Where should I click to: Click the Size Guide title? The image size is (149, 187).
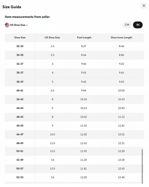click(12, 7)
